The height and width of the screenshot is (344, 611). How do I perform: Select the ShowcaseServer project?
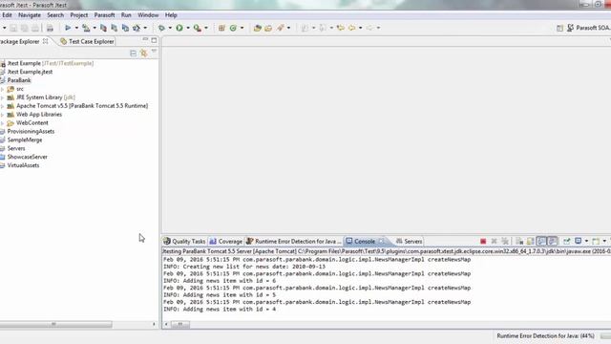pos(28,157)
